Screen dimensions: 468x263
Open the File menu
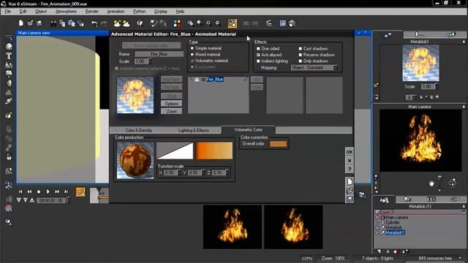8,12
